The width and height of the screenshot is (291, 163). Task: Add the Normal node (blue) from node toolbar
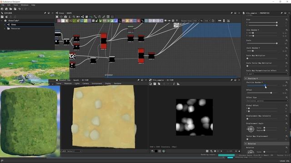(x=116, y=21)
